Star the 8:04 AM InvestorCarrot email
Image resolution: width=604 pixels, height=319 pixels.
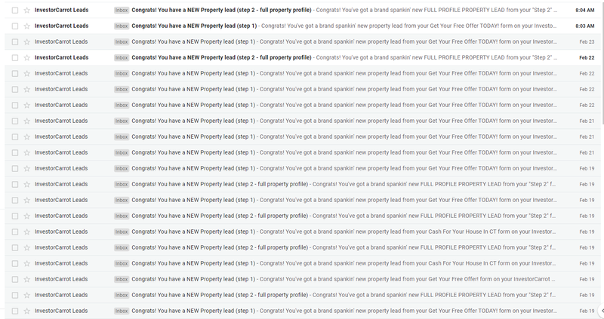click(26, 10)
